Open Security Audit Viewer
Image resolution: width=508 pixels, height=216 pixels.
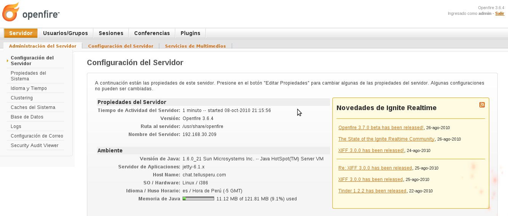35,146
